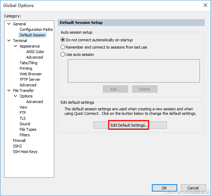Screen dimensions: 211x196
Task: Select the Filters category
Action: coord(25,135)
